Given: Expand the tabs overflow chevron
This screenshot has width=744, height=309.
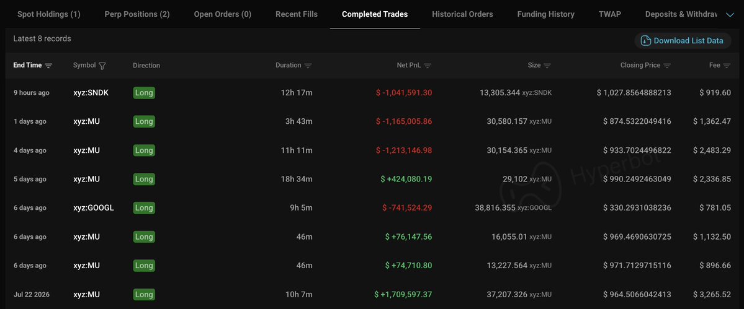Looking at the screenshot, I should tap(730, 15).
